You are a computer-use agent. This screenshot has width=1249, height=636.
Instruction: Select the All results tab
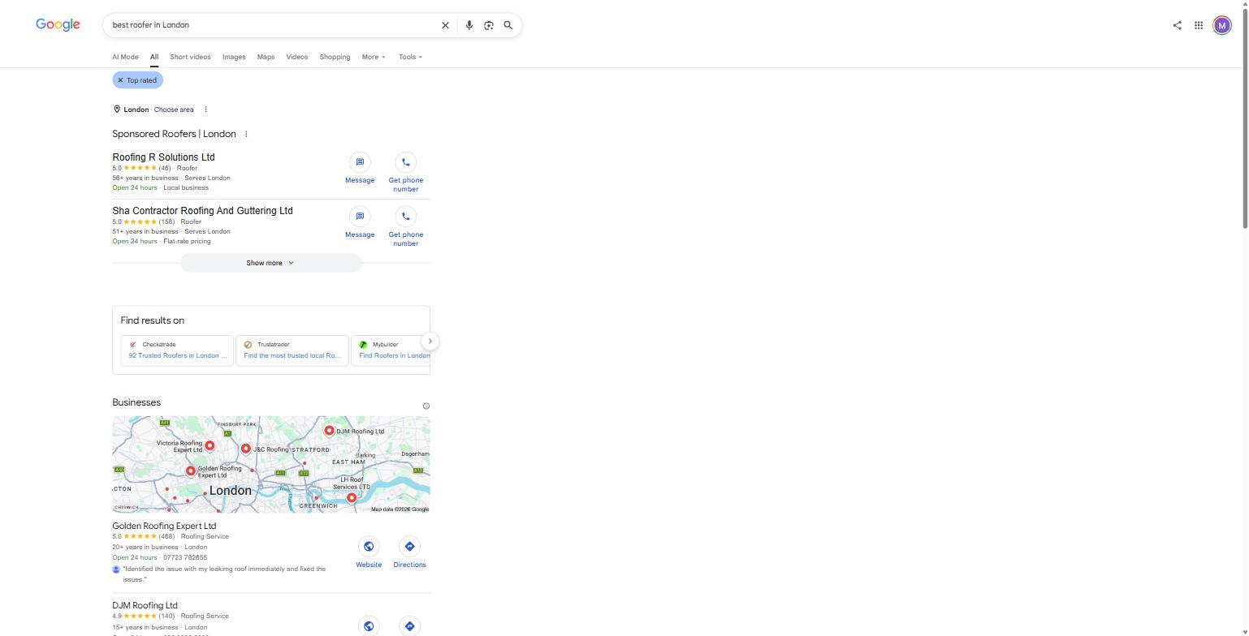coord(153,57)
